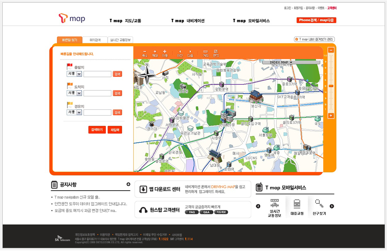Image resolution: width=387 pixels, height=251 pixels.
Task: Open the 실시간 교통정보 mobile service icon
Action: tap(275, 207)
